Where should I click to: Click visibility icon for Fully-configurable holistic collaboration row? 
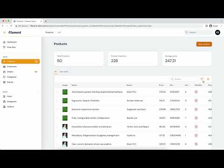pos(196,118)
